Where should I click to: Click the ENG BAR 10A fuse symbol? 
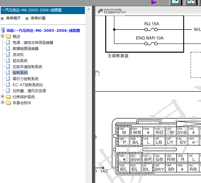pyautogui.click(x=151, y=44)
